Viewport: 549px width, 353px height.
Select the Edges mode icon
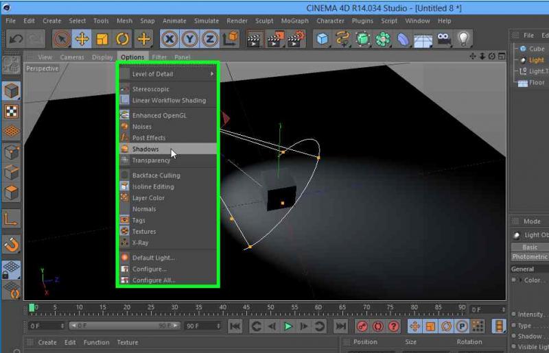click(x=12, y=173)
